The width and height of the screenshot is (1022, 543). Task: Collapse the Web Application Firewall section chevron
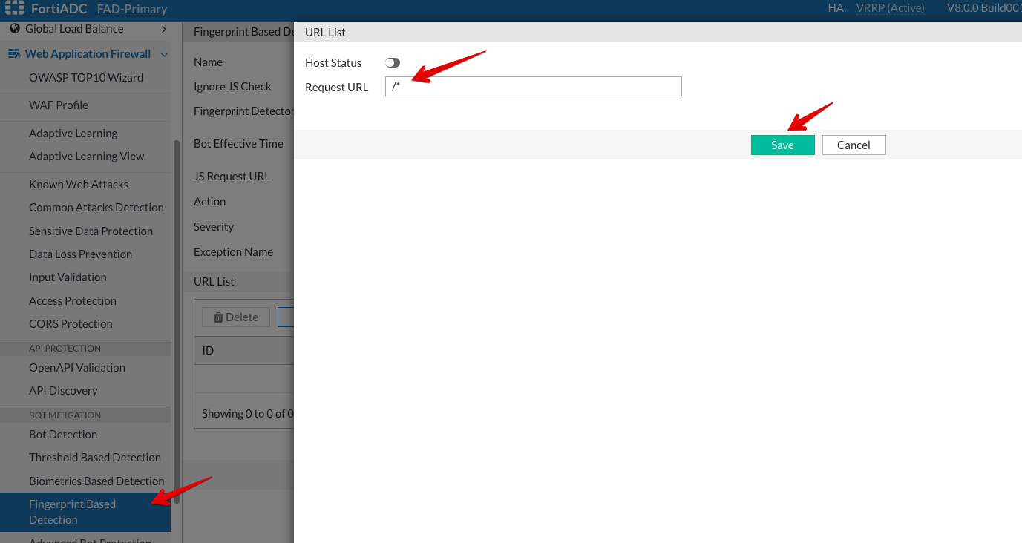[x=164, y=54]
